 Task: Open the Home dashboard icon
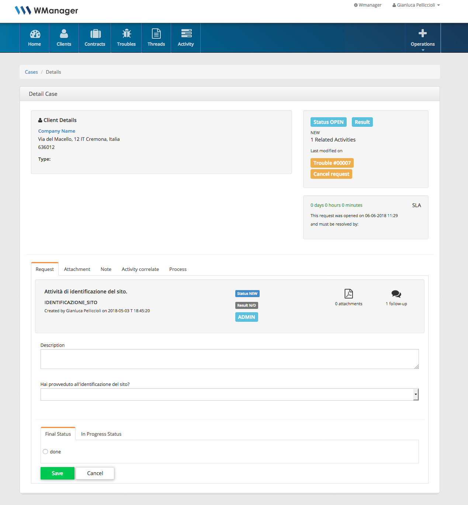[x=35, y=34]
